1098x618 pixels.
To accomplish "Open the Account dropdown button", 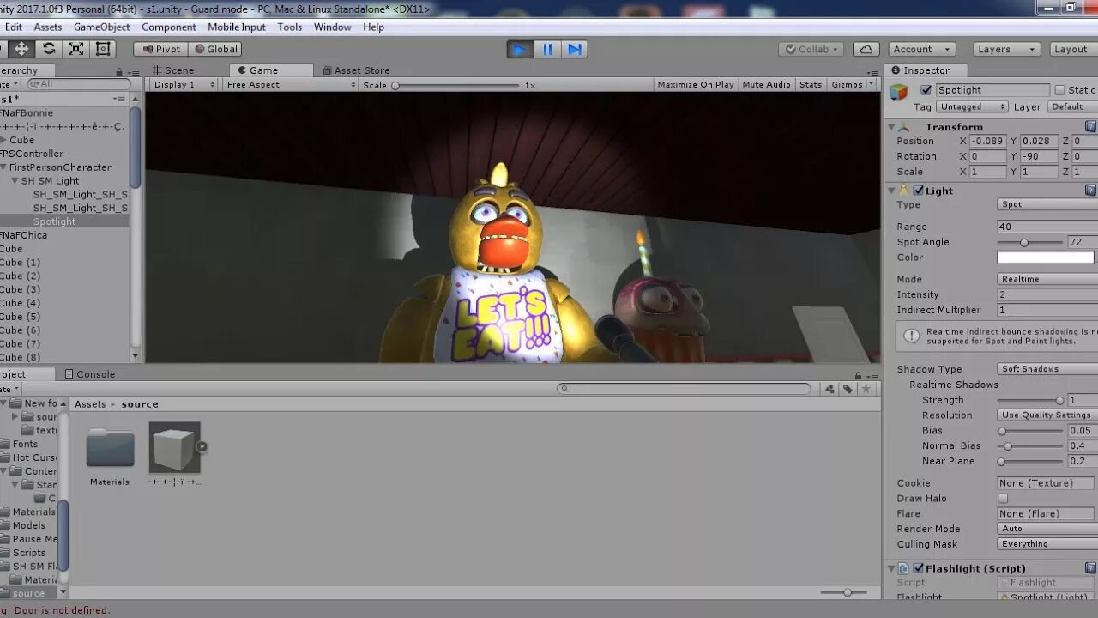I will (x=921, y=49).
